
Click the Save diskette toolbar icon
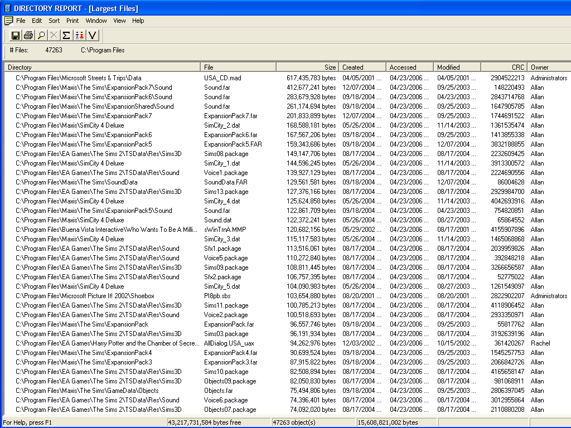(x=15, y=35)
